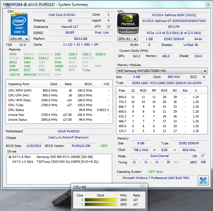Viewport: 213px width, 211px height.
Task: Close the CPU #0 popup window
Action: pos(143,187)
